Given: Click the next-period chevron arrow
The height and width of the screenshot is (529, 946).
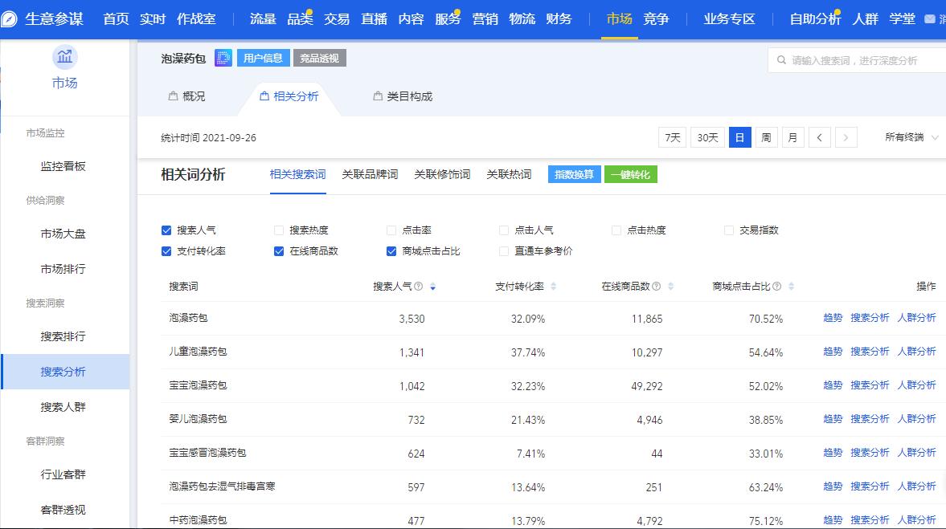Looking at the screenshot, I should click(x=846, y=137).
